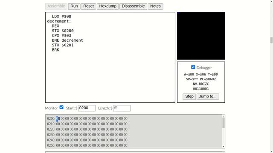Viewport: 273px width, 153px height.
Task: Click the 'SP=$ff PC=$0602' register line
Action: click(201, 79)
